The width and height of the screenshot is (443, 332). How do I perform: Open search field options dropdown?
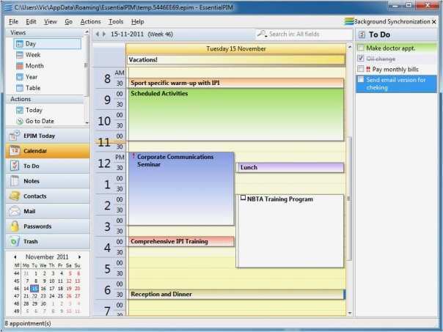pyautogui.click(x=266, y=37)
